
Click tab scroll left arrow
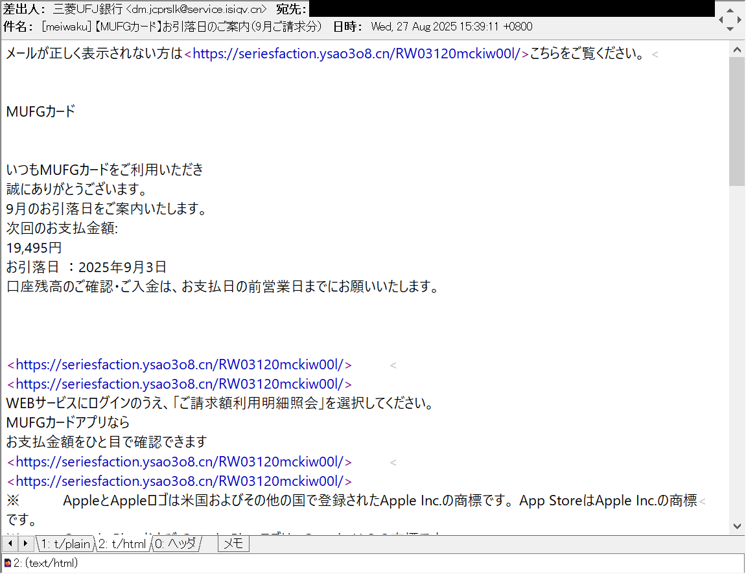click(x=10, y=543)
